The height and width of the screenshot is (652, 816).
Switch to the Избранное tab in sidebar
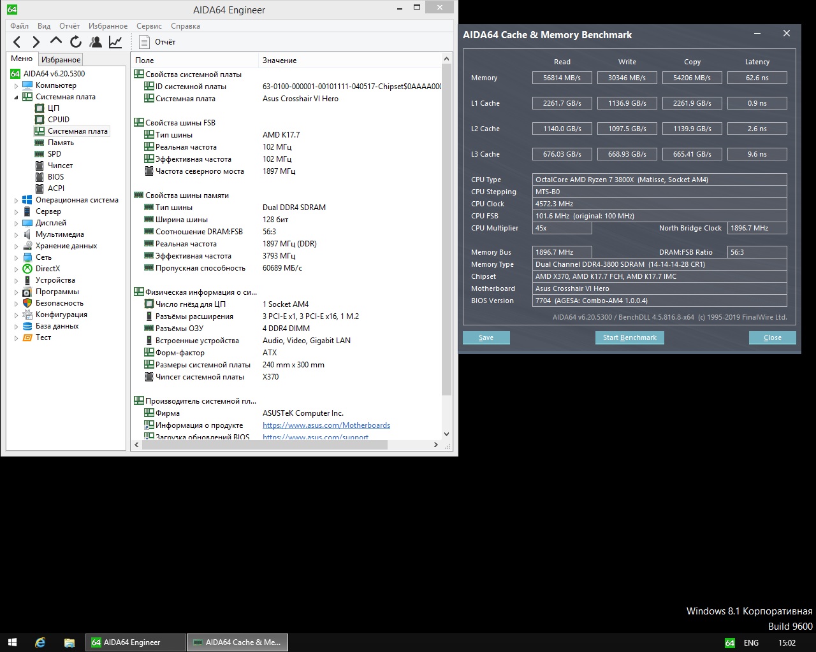61,60
